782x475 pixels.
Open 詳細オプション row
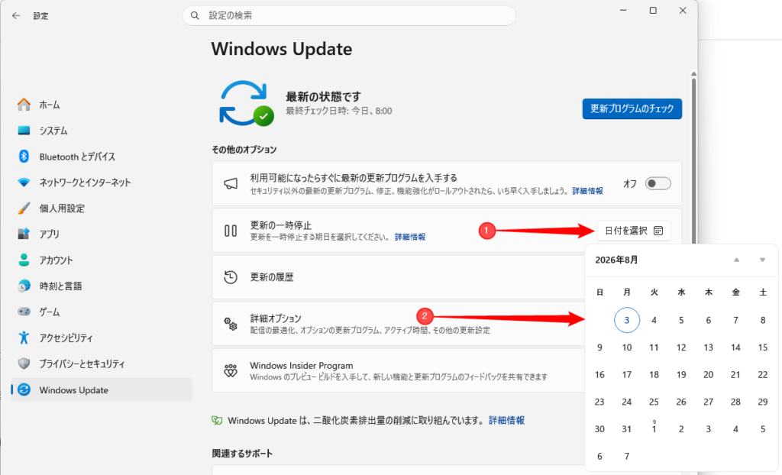[399, 324]
